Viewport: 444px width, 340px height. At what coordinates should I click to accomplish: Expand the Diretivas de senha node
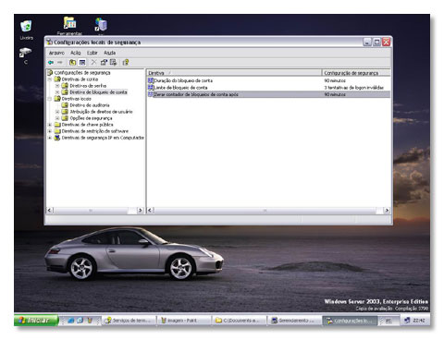(57, 86)
